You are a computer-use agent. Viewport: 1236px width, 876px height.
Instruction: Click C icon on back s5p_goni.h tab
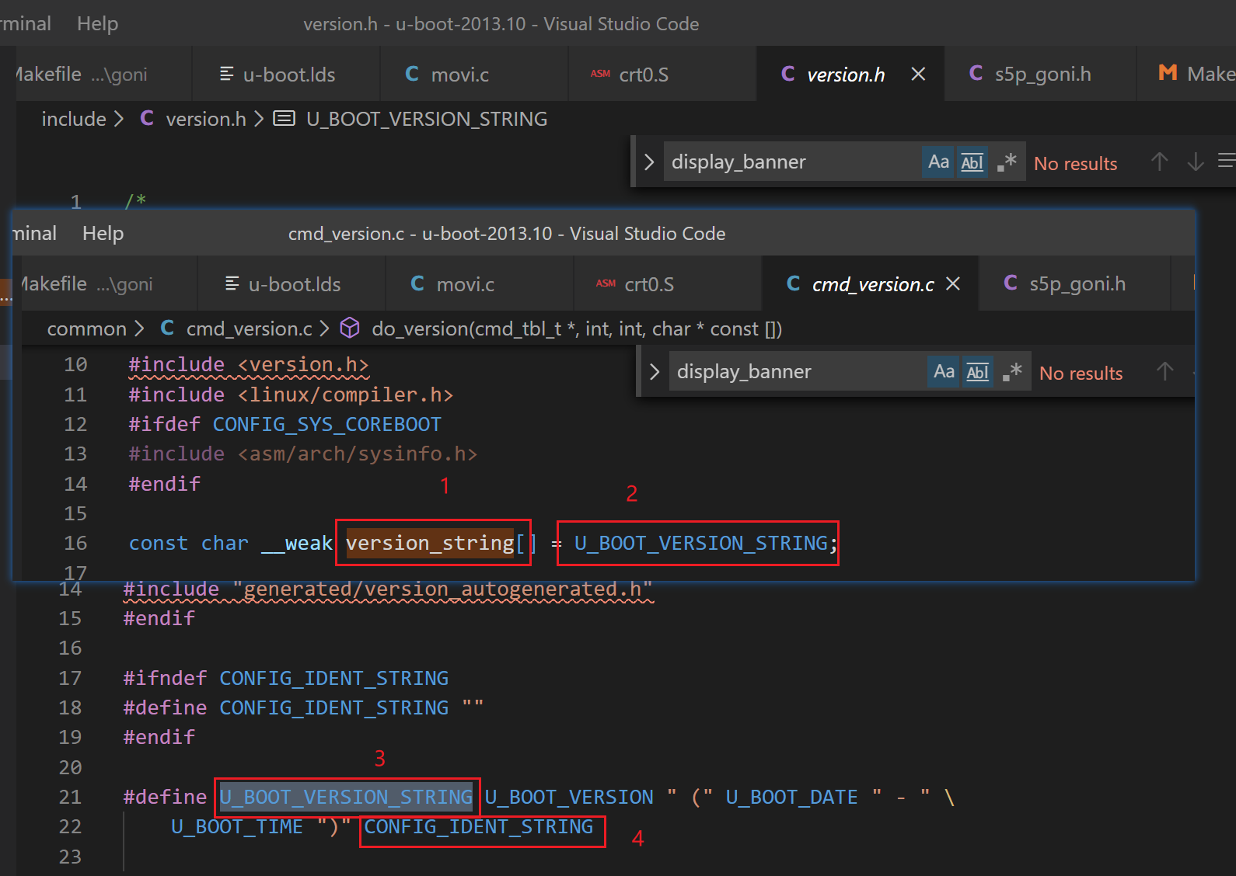pos(976,73)
